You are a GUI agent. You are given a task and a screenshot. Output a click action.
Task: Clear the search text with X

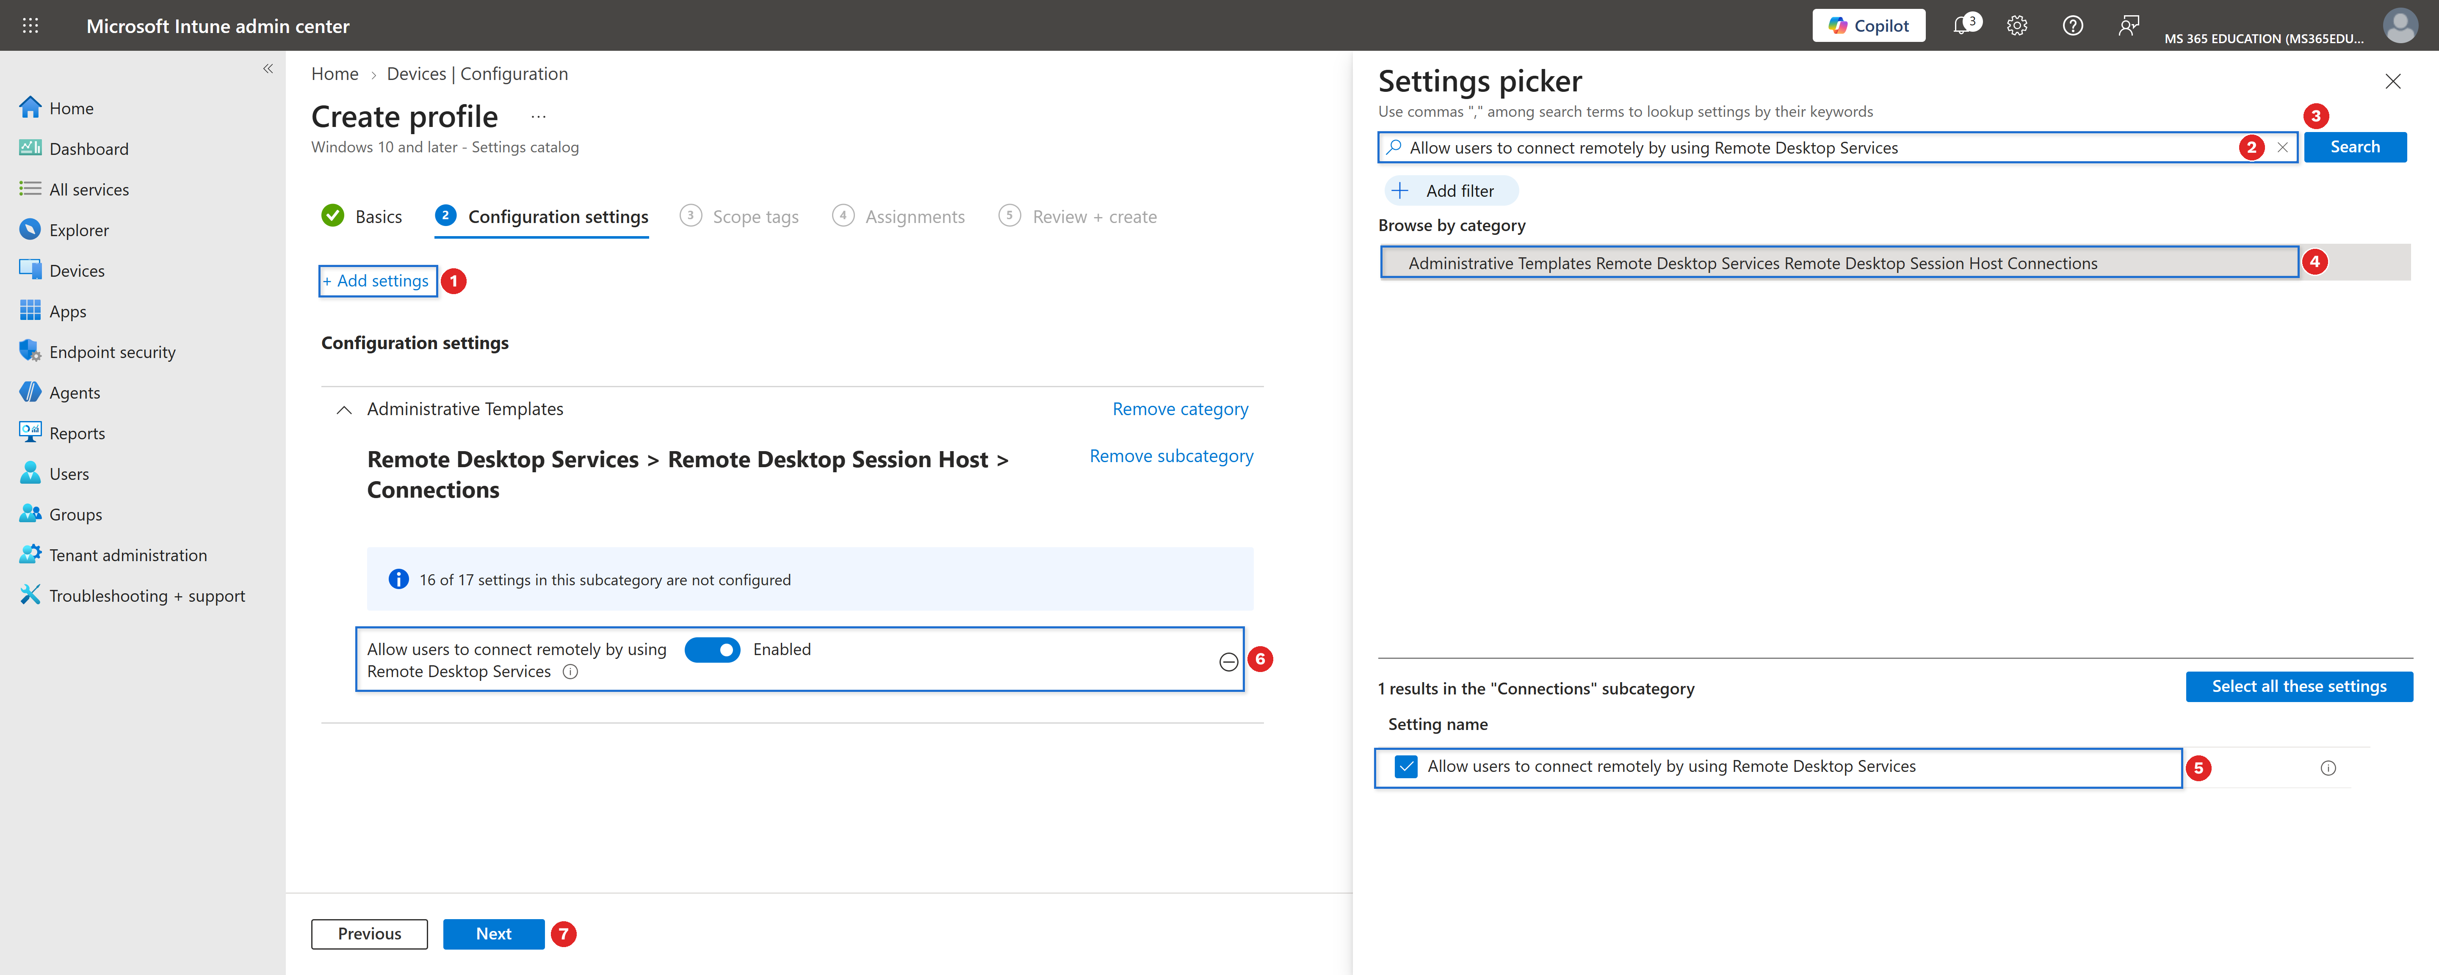tap(2283, 148)
